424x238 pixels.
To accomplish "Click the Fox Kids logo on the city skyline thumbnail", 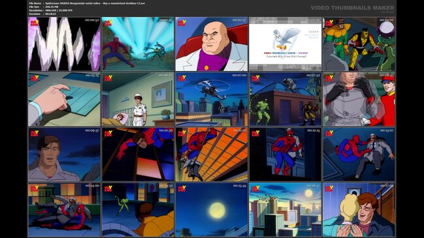I will (255, 188).
